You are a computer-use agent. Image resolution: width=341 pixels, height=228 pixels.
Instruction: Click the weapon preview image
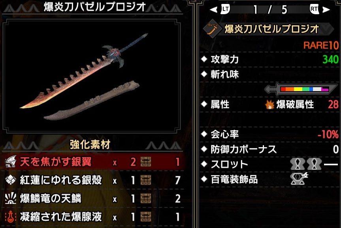pos(91,76)
